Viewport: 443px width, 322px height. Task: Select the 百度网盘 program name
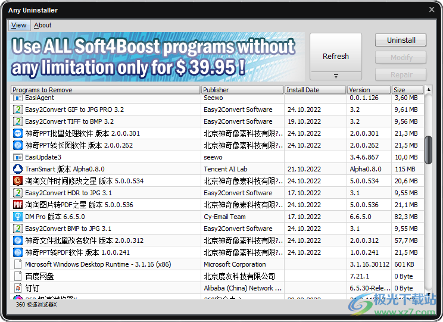click(39, 276)
